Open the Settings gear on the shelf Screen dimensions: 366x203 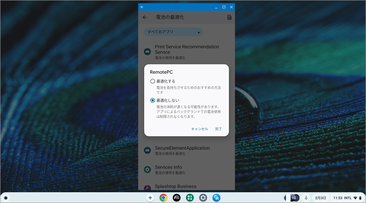pos(203,198)
